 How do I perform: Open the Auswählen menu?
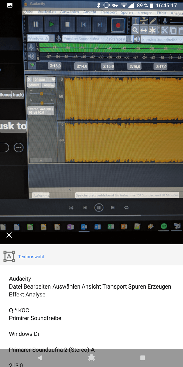69,12
